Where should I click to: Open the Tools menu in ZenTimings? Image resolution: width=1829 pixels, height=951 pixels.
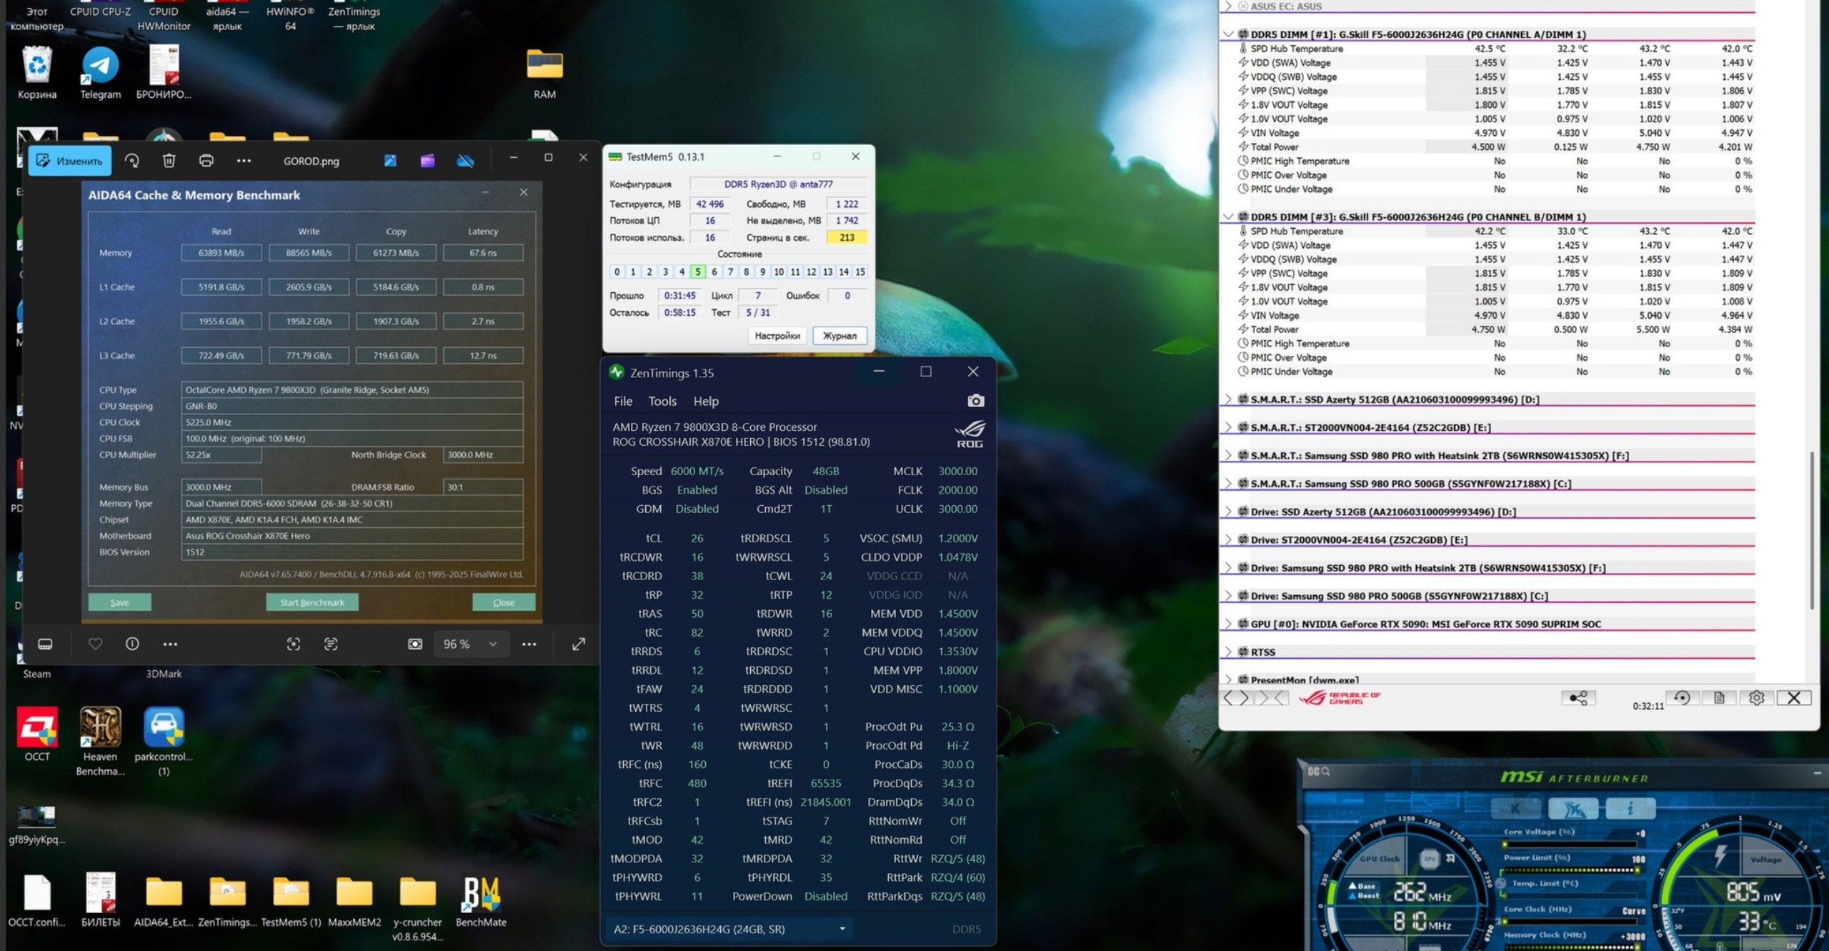pyautogui.click(x=662, y=402)
